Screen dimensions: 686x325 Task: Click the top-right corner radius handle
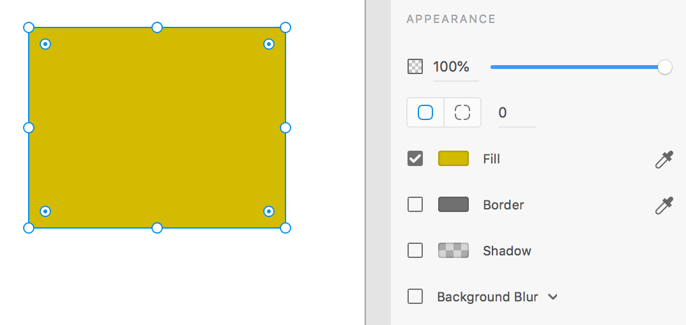pyautogui.click(x=269, y=44)
